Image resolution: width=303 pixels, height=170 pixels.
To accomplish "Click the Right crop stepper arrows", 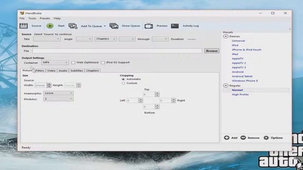I will pos(174,101).
